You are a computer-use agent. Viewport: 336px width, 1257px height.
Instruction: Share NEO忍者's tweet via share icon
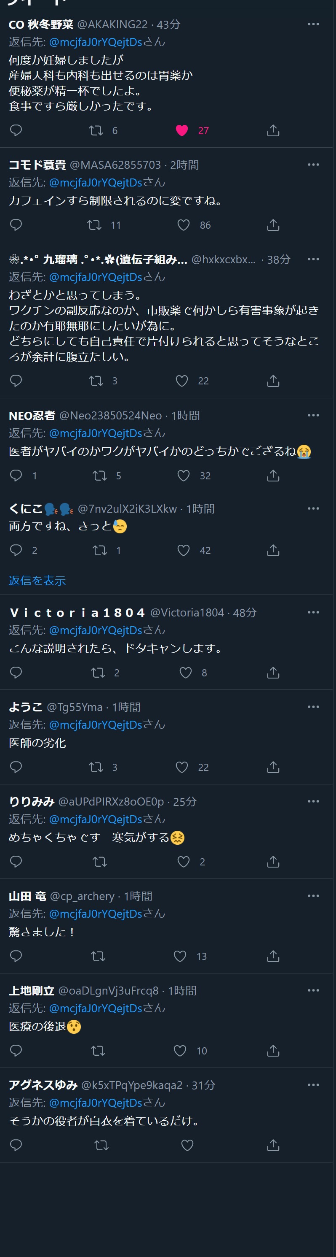[x=273, y=475]
